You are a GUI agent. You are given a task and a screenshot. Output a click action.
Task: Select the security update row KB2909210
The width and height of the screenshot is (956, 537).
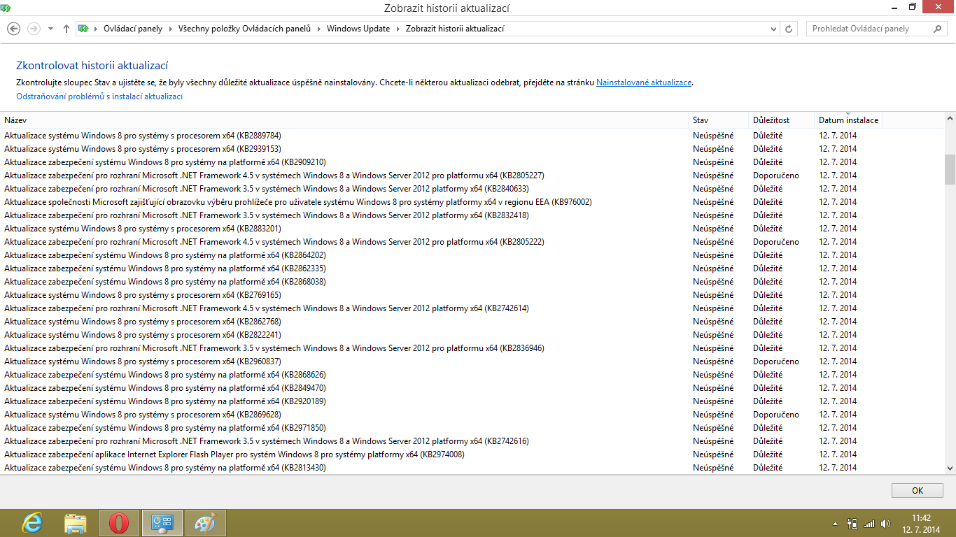coord(472,162)
